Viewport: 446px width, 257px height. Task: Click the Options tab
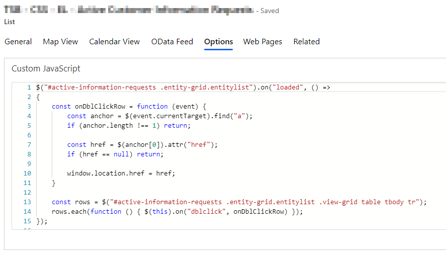pyautogui.click(x=218, y=42)
